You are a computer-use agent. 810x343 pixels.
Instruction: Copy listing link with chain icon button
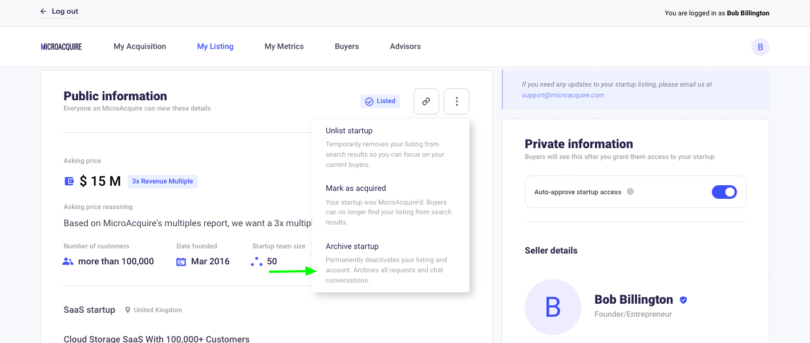point(426,101)
